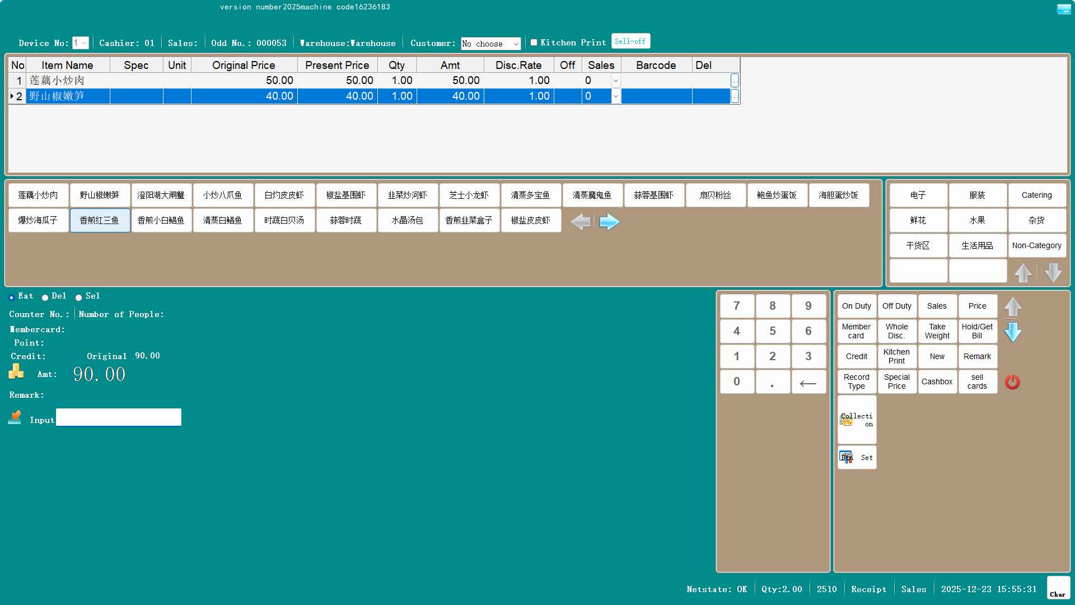Open the Set configuration icon button
The height and width of the screenshot is (605, 1075).
point(857,457)
